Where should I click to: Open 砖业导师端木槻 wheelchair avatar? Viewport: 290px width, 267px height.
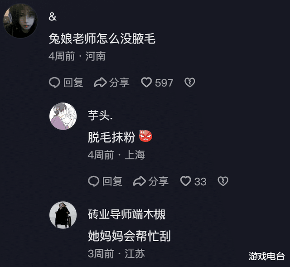coord(63,215)
